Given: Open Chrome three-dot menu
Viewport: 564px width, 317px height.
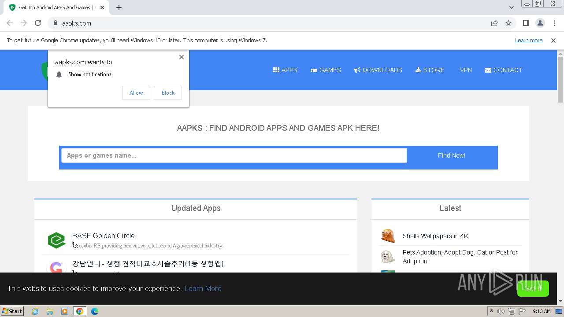Looking at the screenshot, I should pyautogui.click(x=554, y=23).
